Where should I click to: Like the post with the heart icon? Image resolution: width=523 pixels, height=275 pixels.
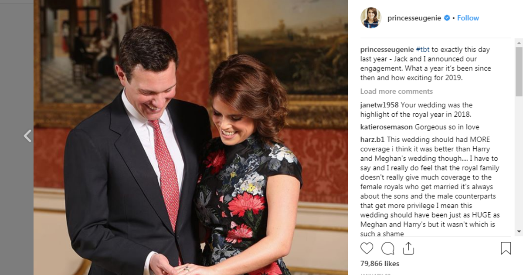coord(367,248)
